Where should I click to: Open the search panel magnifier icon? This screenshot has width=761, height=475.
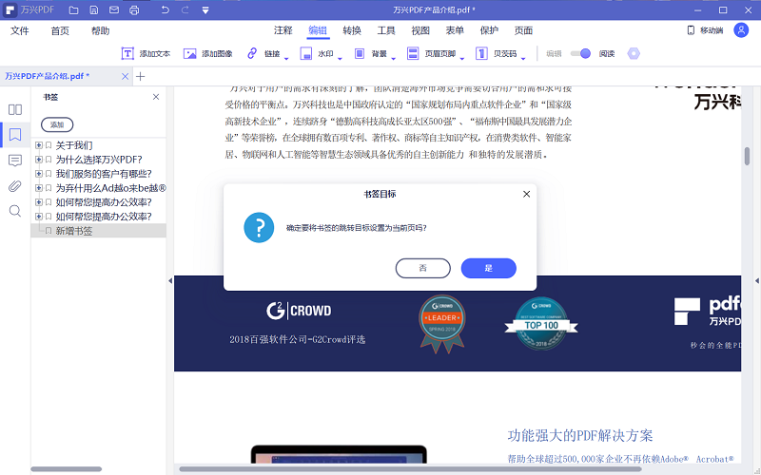[15, 211]
